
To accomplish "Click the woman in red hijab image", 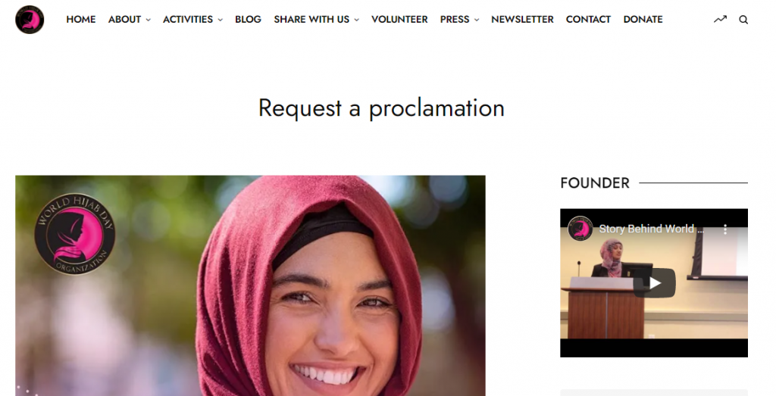I will tap(250, 285).
